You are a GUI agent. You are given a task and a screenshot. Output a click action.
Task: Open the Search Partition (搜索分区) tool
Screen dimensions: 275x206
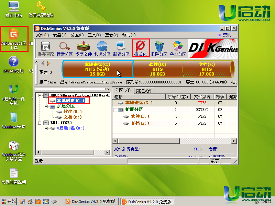pyautogui.click(x=65, y=48)
